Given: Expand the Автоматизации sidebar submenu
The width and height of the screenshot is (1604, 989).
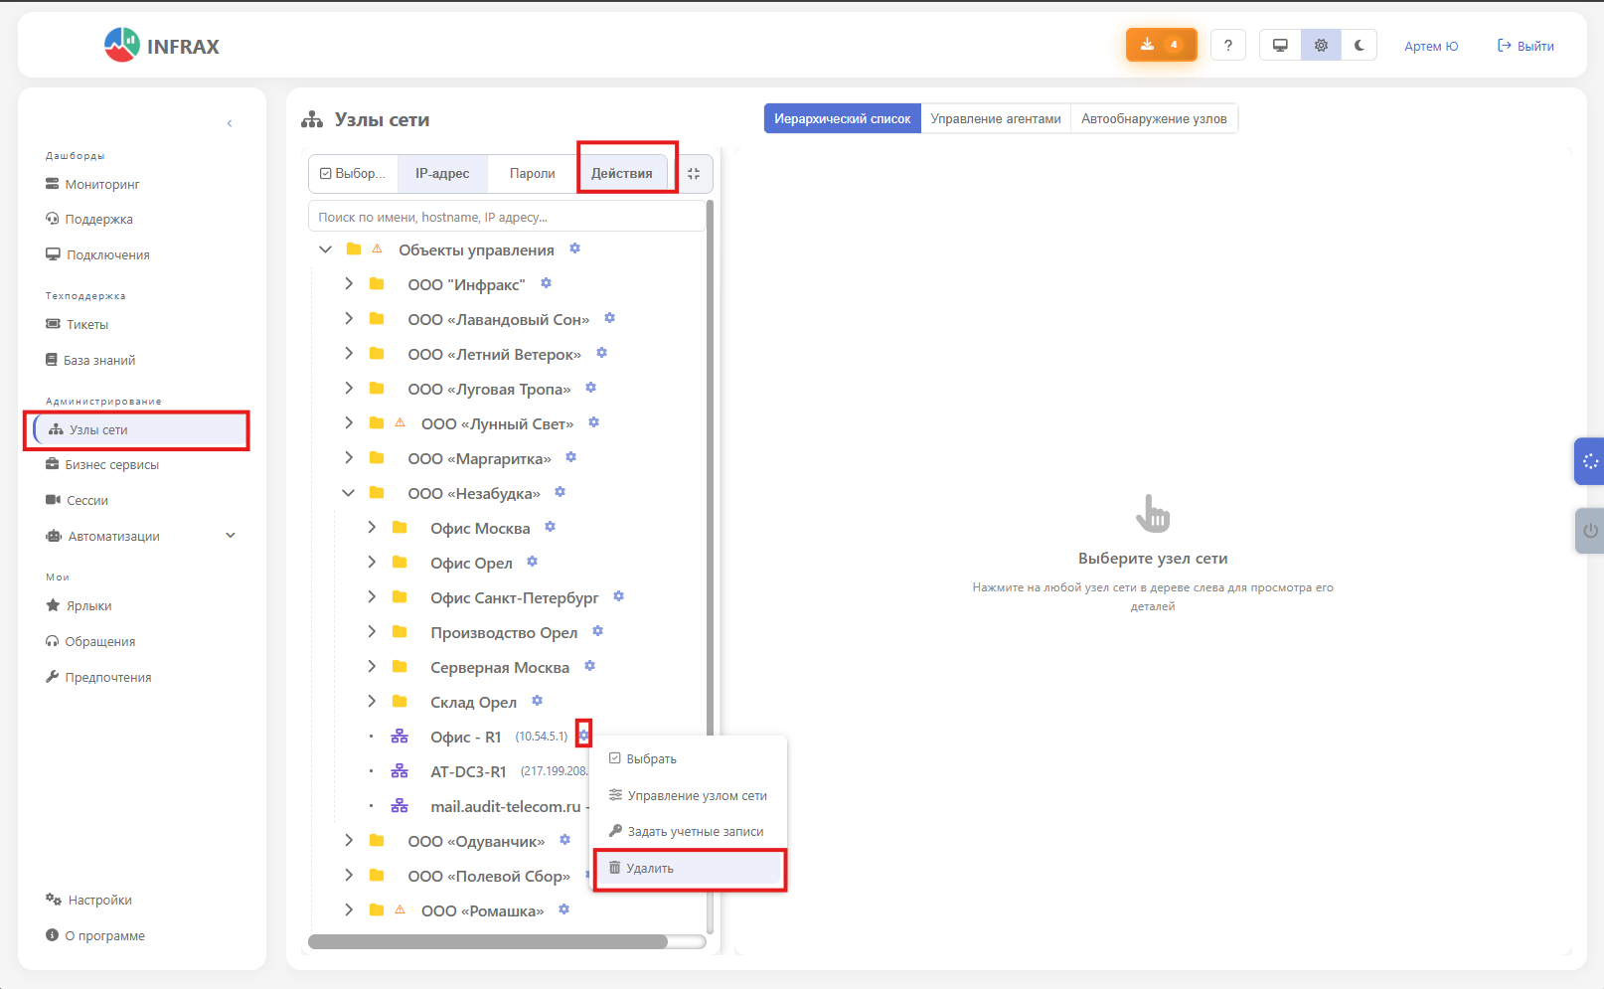Looking at the screenshot, I should 231,536.
